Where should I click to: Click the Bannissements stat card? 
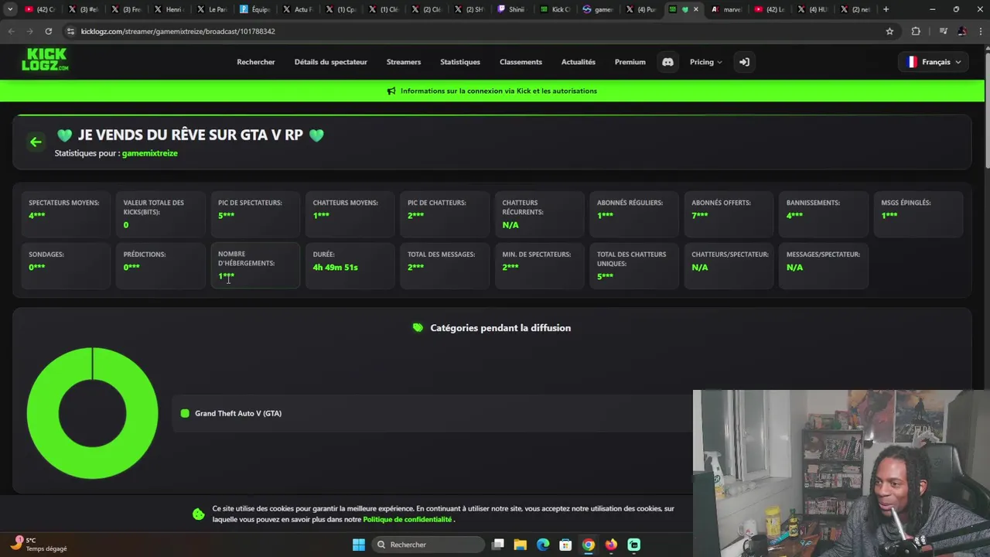824,214
